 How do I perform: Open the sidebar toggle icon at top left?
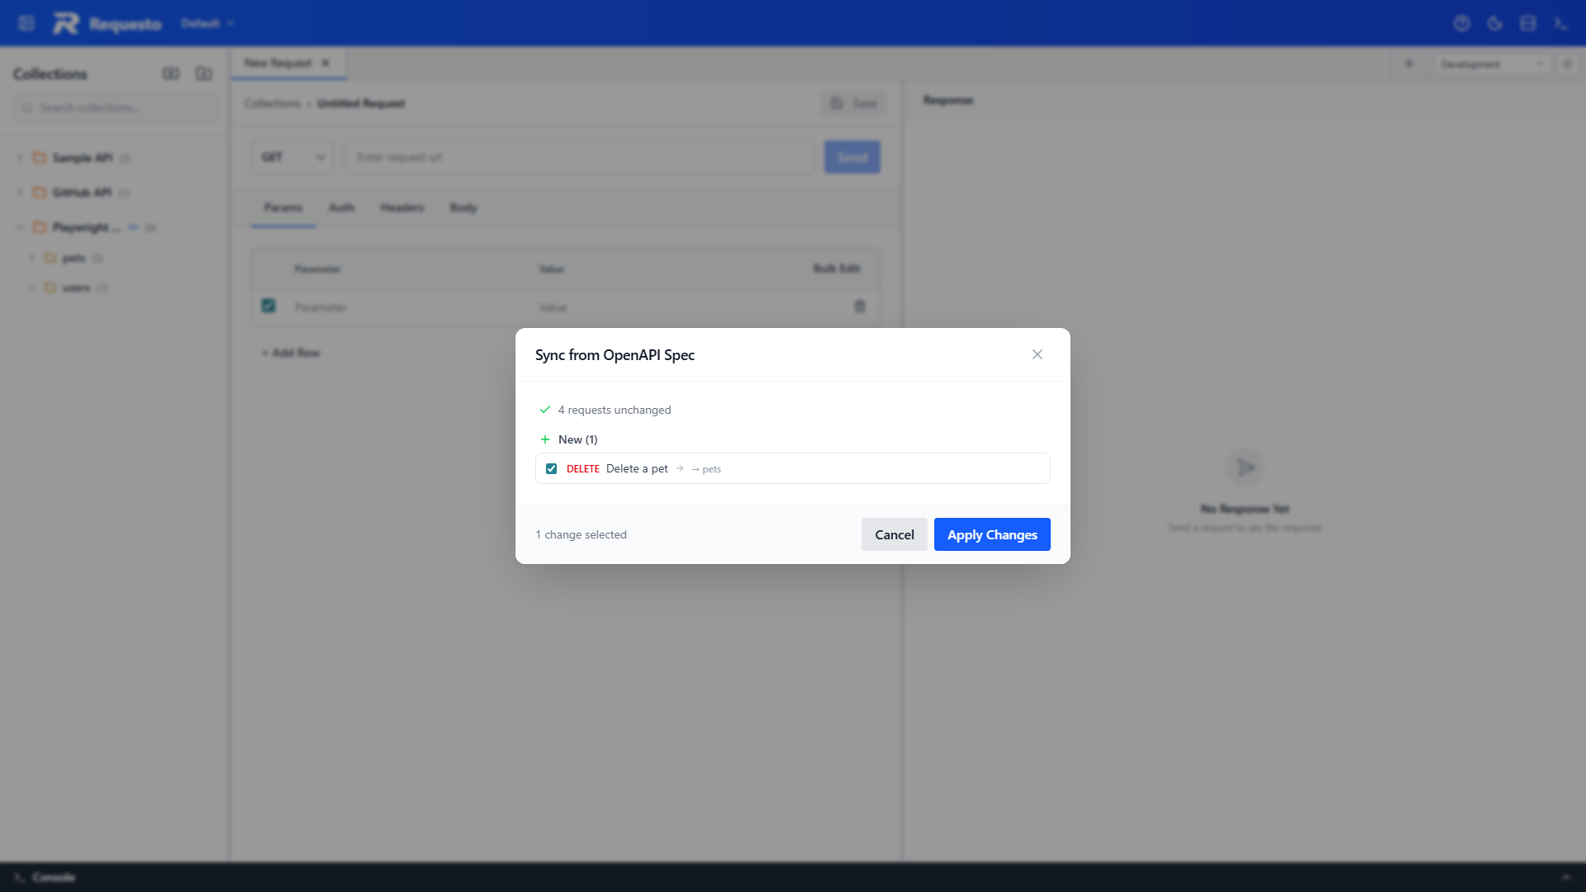tap(26, 23)
